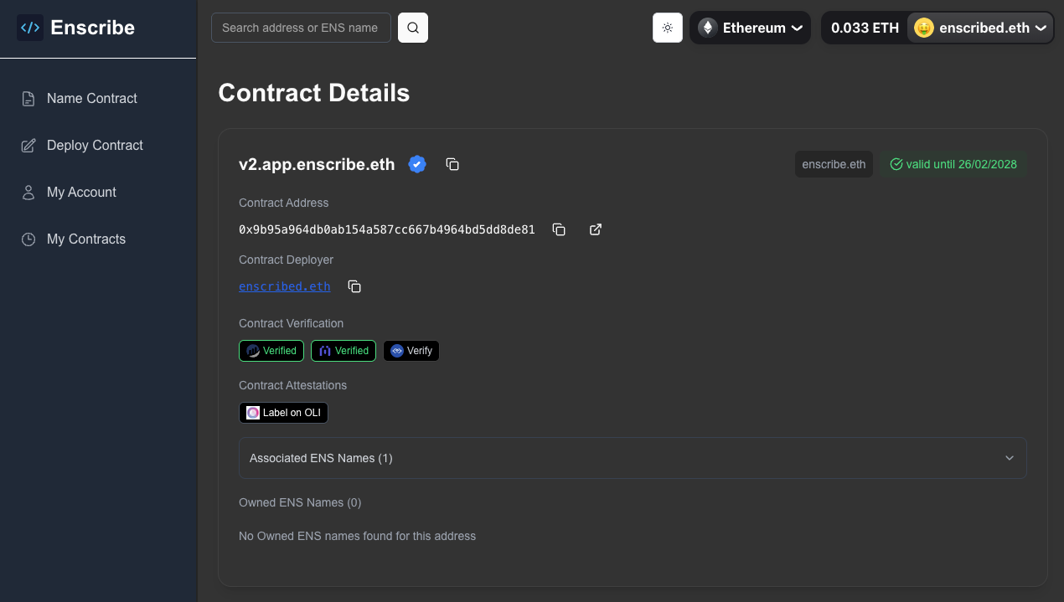Click the first Verified badge
Screen dimensions: 1064x602
(x=271, y=350)
